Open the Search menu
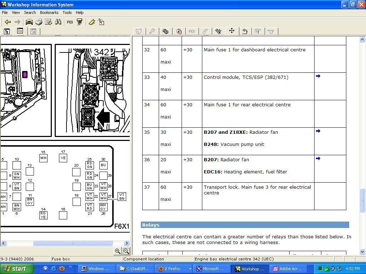 click(x=30, y=12)
